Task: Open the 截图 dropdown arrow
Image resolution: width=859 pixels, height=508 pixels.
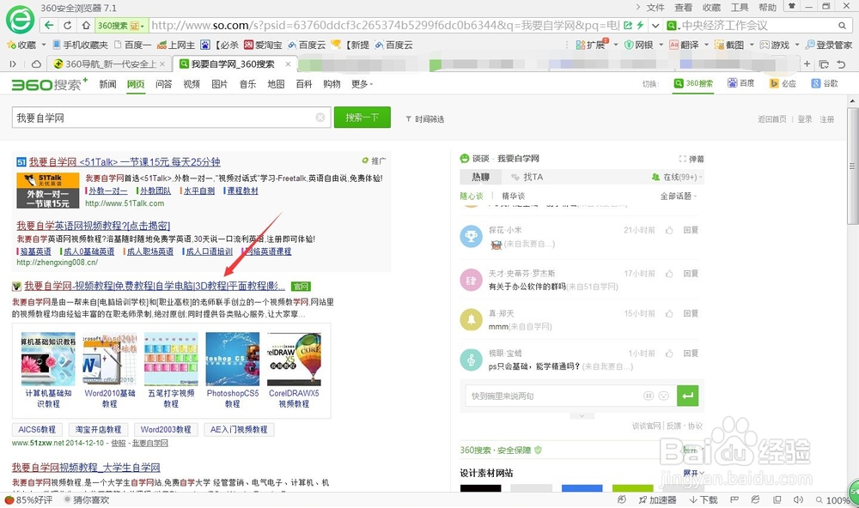Action: click(x=752, y=45)
